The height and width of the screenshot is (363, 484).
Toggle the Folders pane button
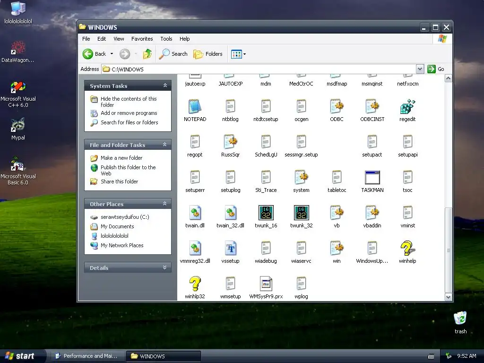[208, 54]
